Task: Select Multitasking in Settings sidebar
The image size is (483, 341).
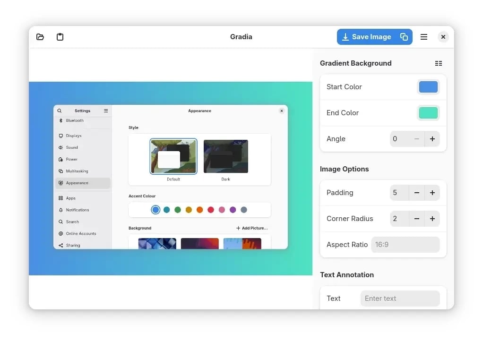Action: coord(83,171)
